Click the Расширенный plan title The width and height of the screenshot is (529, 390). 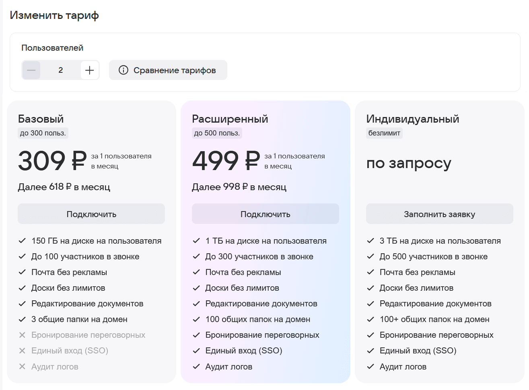coord(230,119)
